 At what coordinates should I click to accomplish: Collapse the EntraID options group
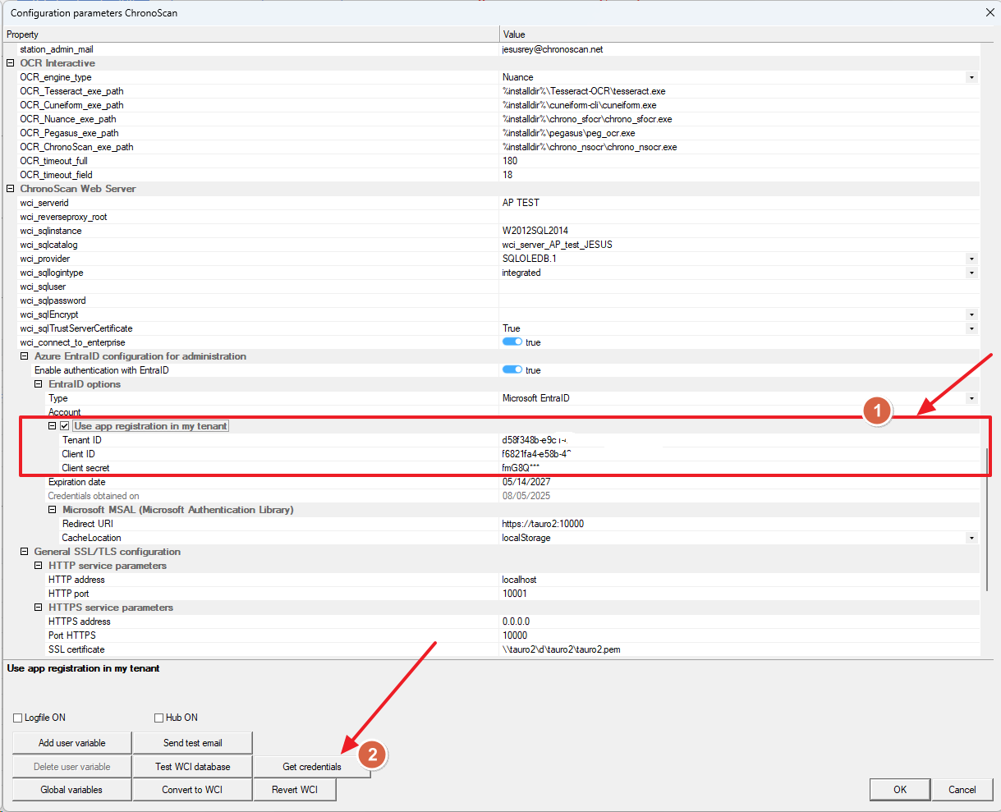tap(39, 384)
